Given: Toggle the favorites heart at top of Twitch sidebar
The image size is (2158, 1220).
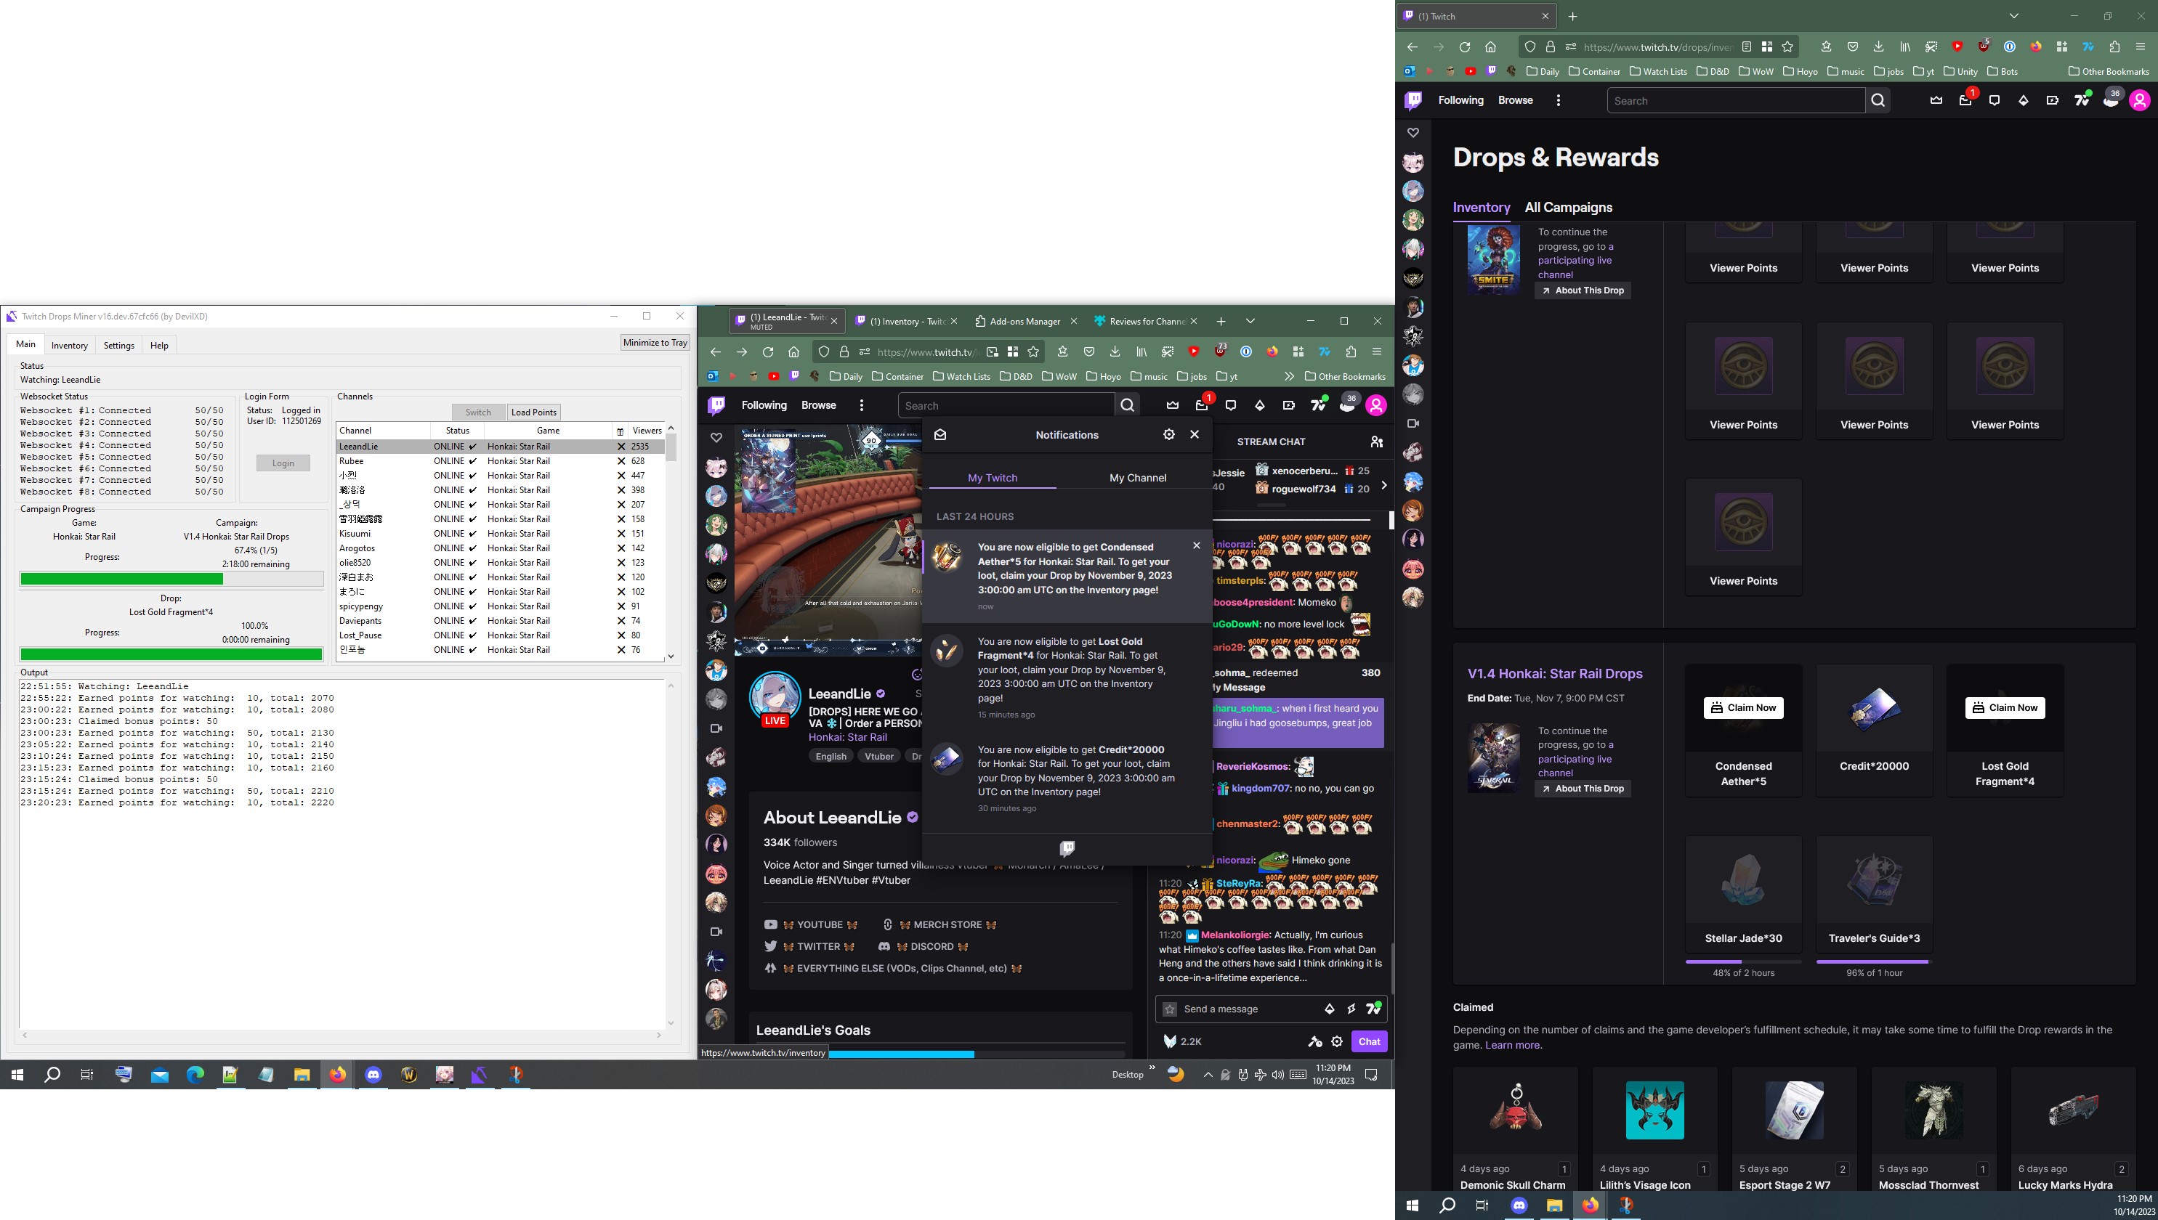Looking at the screenshot, I should pyautogui.click(x=1413, y=132).
